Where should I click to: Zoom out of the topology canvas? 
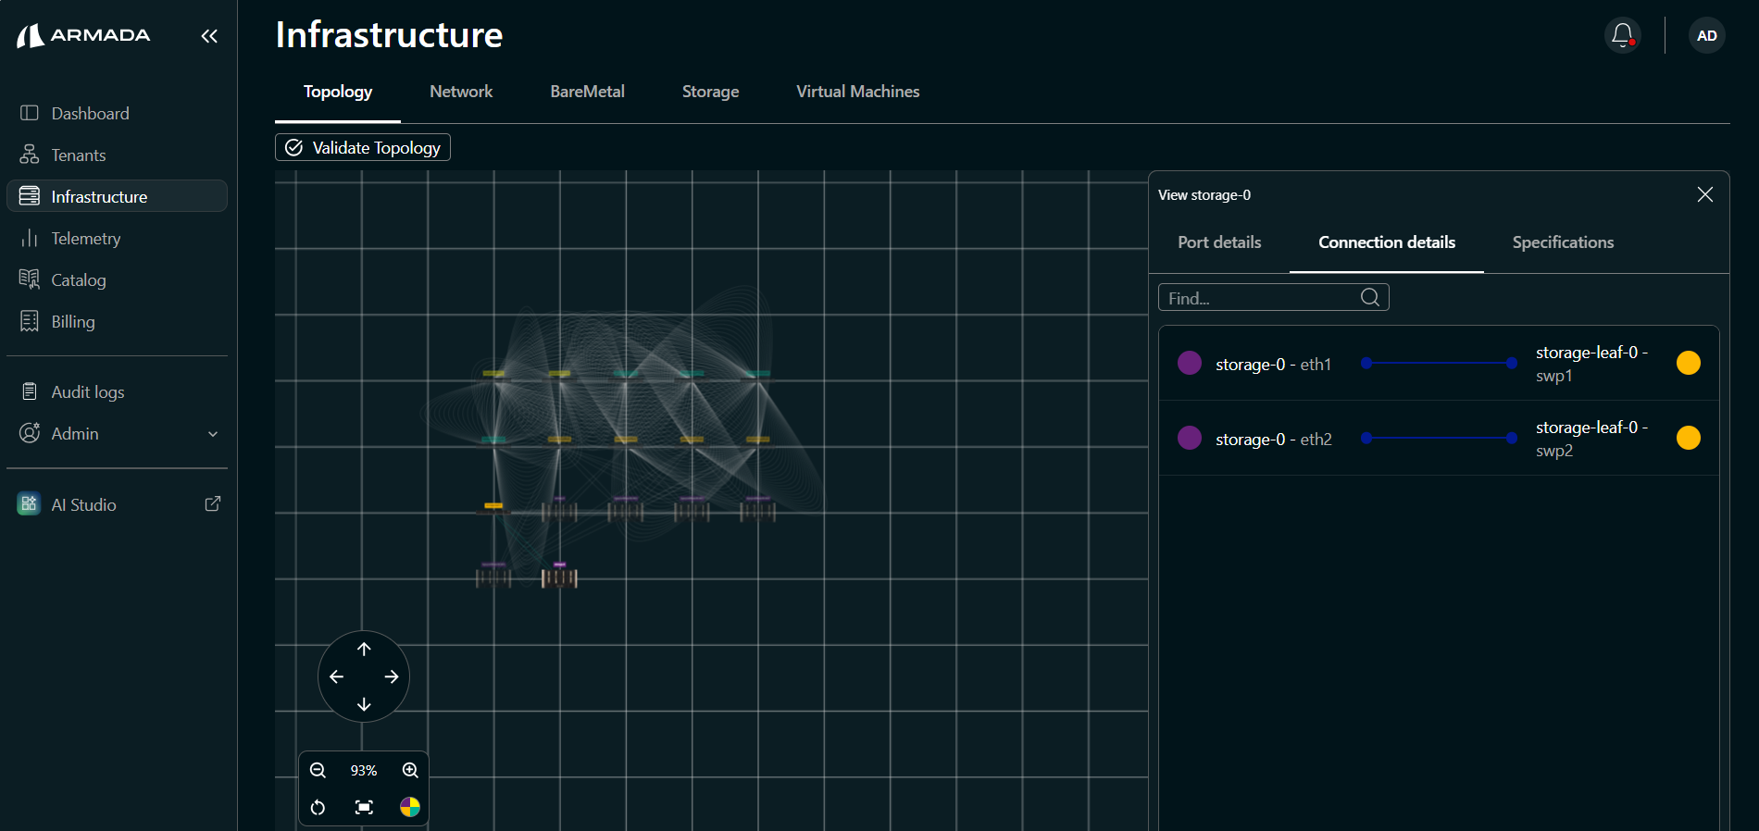coord(318,770)
